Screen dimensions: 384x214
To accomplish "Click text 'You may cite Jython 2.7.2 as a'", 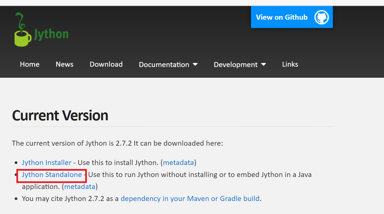I will coord(70,199).
